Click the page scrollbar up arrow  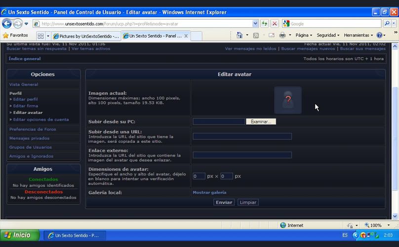(x=395, y=46)
